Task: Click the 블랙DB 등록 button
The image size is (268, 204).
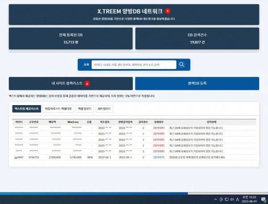Action: point(197,83)
